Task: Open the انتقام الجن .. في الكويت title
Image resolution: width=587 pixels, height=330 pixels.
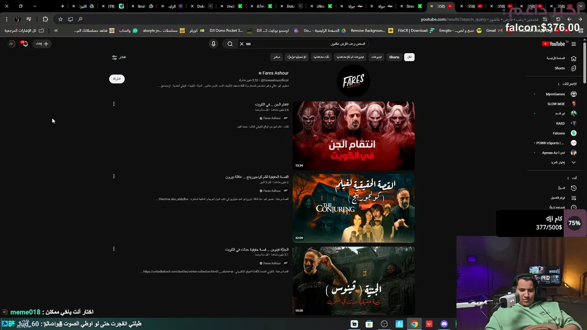Action: point(272,104)
